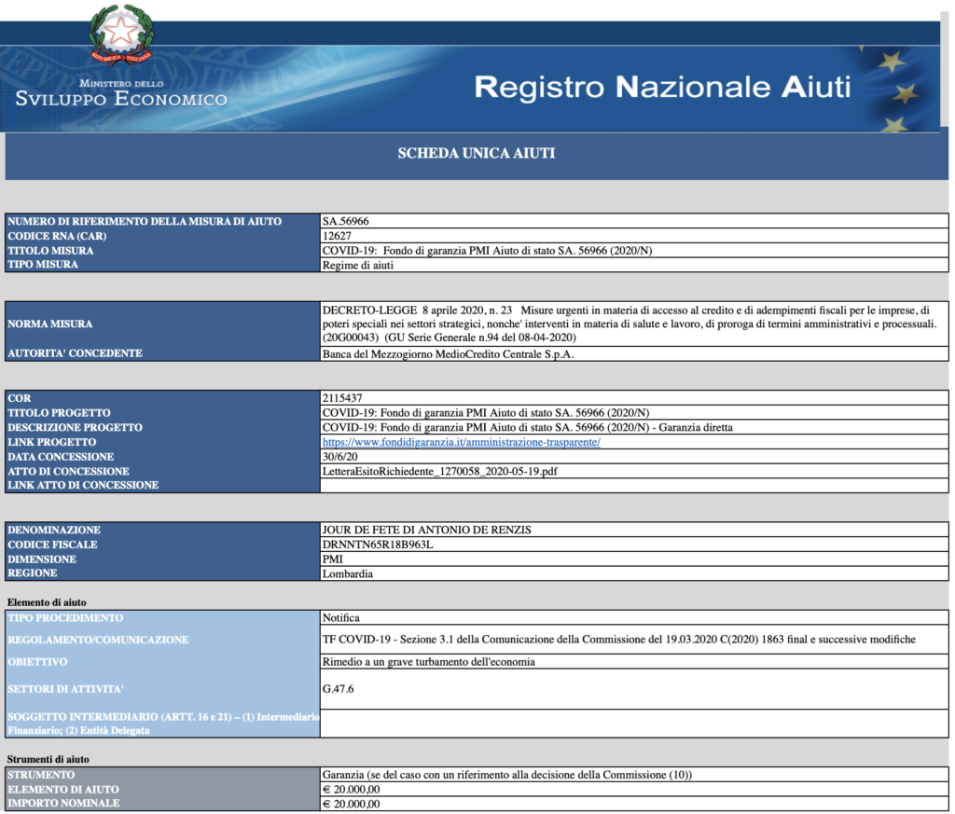Click the Ministero dello Sviluppo Economico text
This screenshot has width=955, height=814.
(x=121, y=93)
